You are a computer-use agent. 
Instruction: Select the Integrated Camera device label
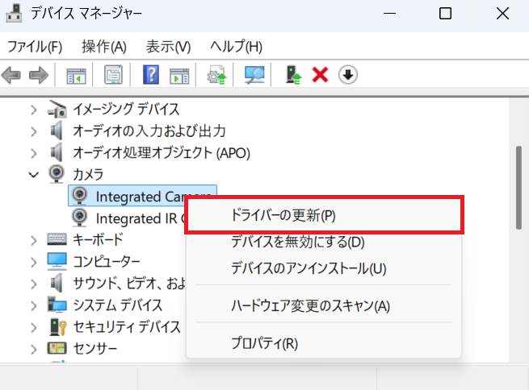pos(153,196)
